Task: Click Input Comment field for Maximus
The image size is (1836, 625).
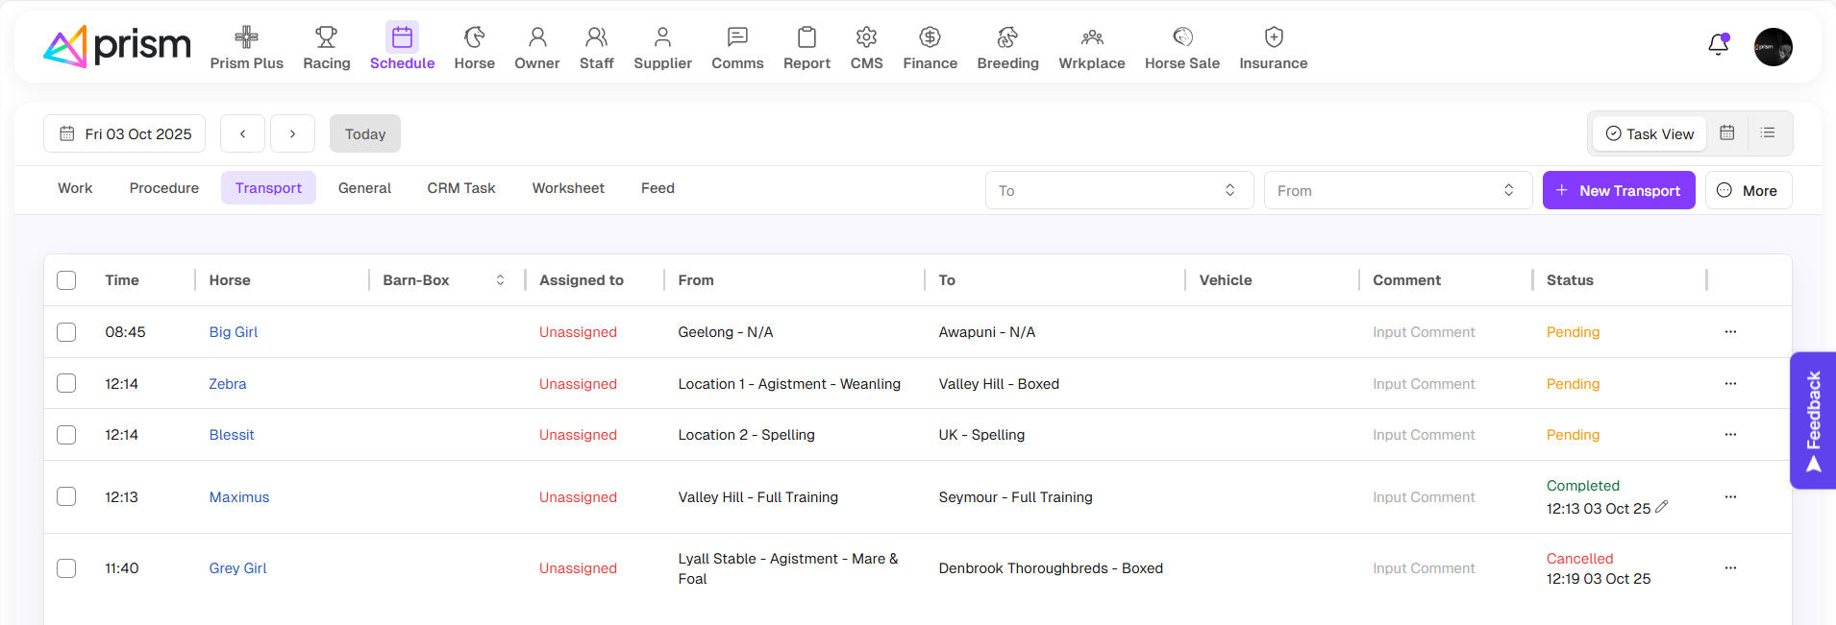Action: coord(1424,497)
